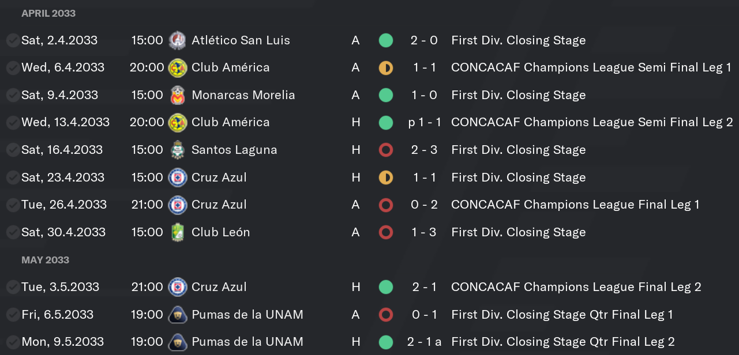Click the Monarcas Morelia club crest
Viewport: 739px width, 355px height.
(x=177, y=95)
